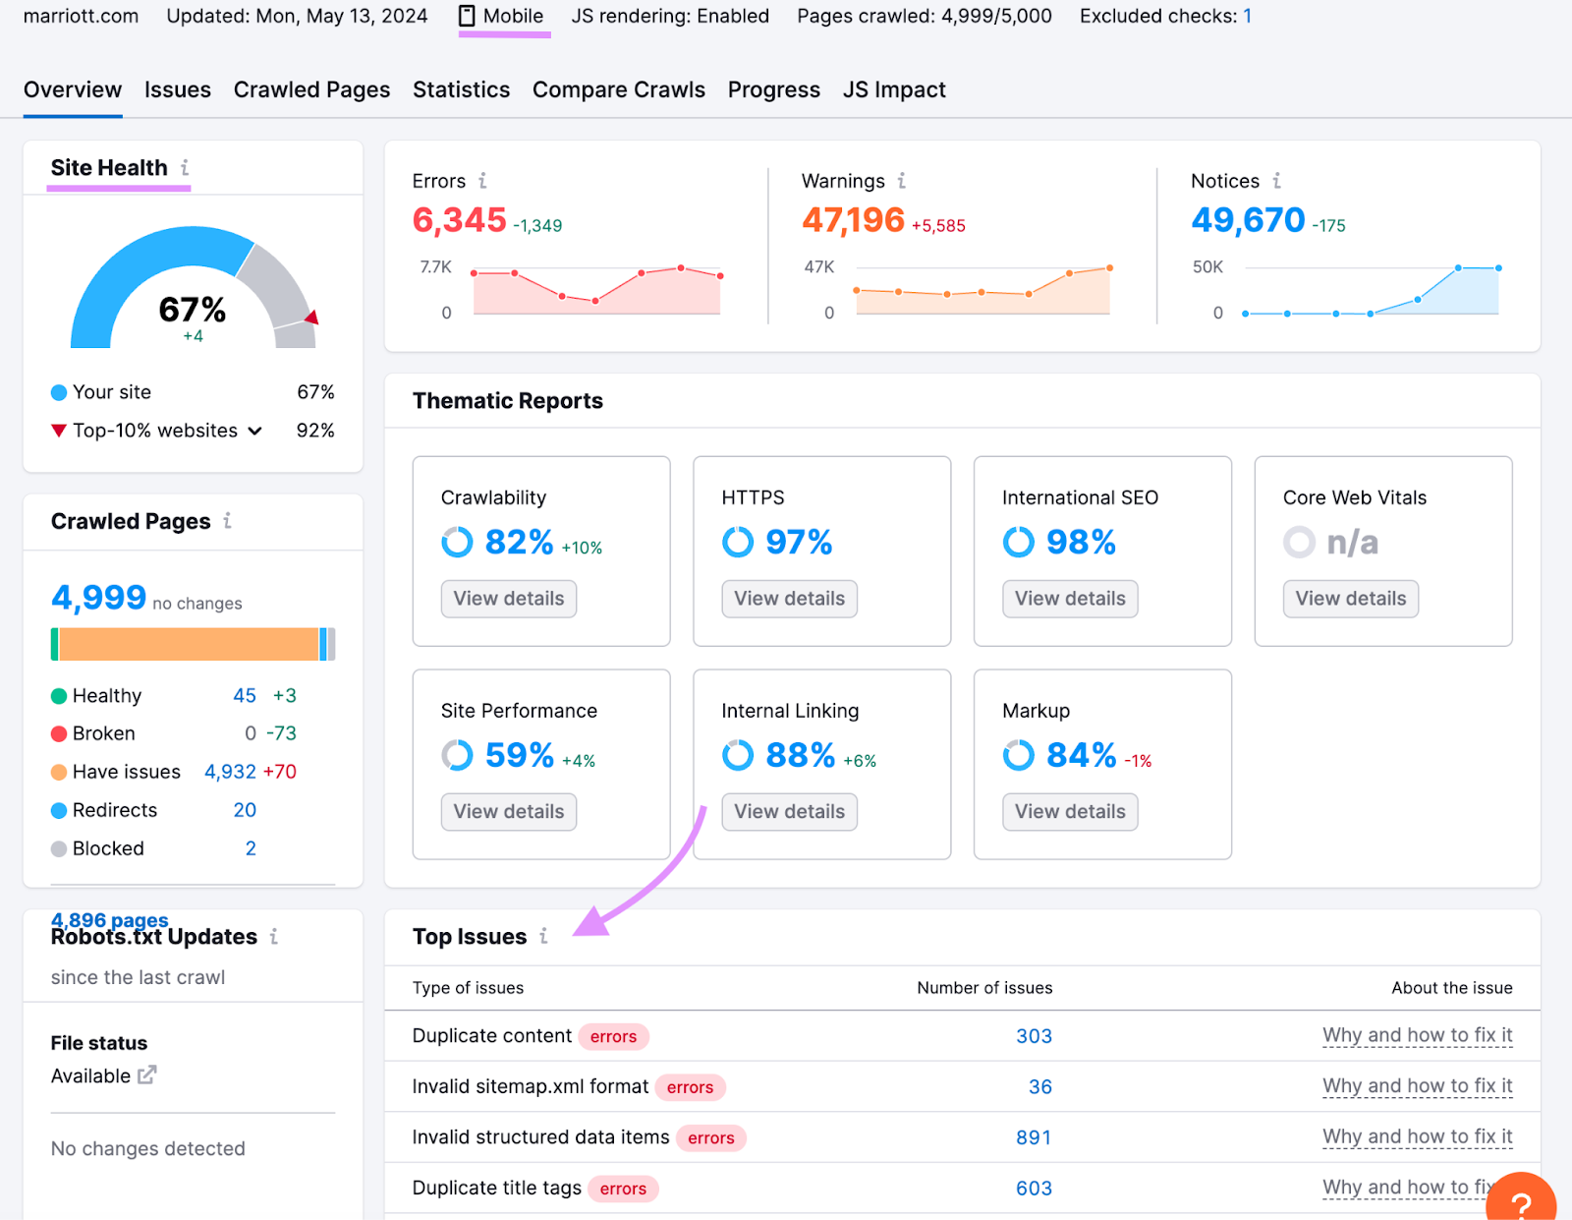The height and width of the screenshot is (1220, 1572).
Task: Open the 20 Redirects pages link
Action: point(245,810)
